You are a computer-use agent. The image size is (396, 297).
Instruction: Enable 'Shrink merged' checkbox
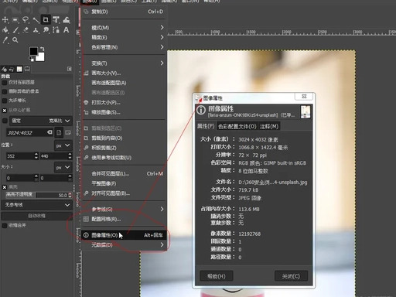(5, 226)
